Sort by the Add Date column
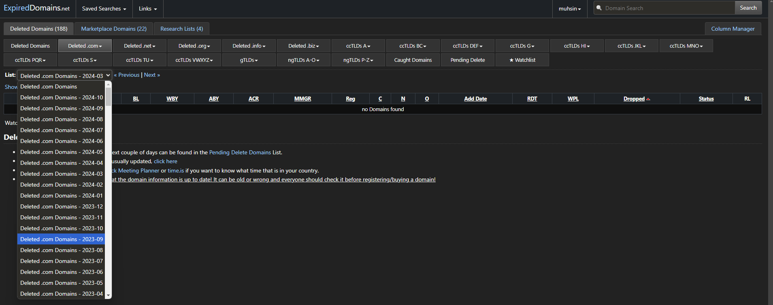The height and width of the screenshot is (305, 773). [x=475, y=99]
